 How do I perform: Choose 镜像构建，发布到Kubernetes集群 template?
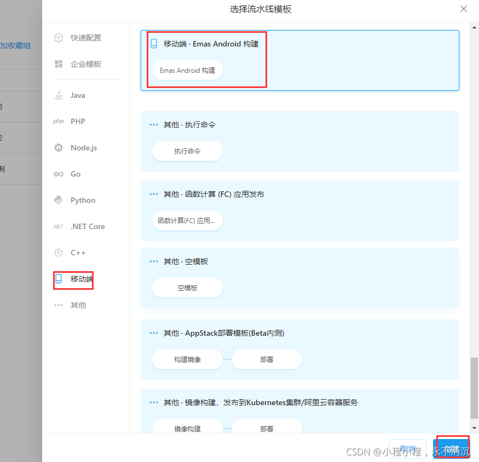(x=299, y=411)
